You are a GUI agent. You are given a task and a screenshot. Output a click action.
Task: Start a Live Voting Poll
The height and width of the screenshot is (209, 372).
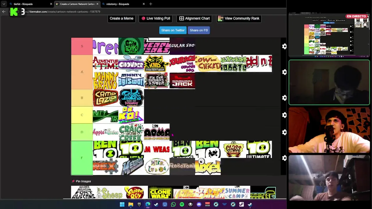(155, 18)
